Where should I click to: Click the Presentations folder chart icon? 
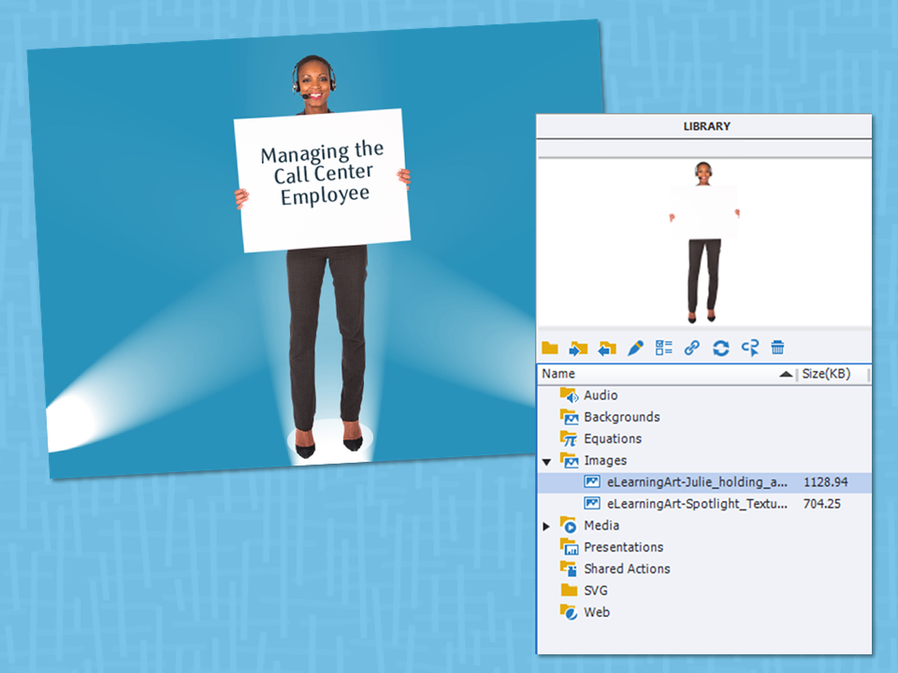[569, 547]
